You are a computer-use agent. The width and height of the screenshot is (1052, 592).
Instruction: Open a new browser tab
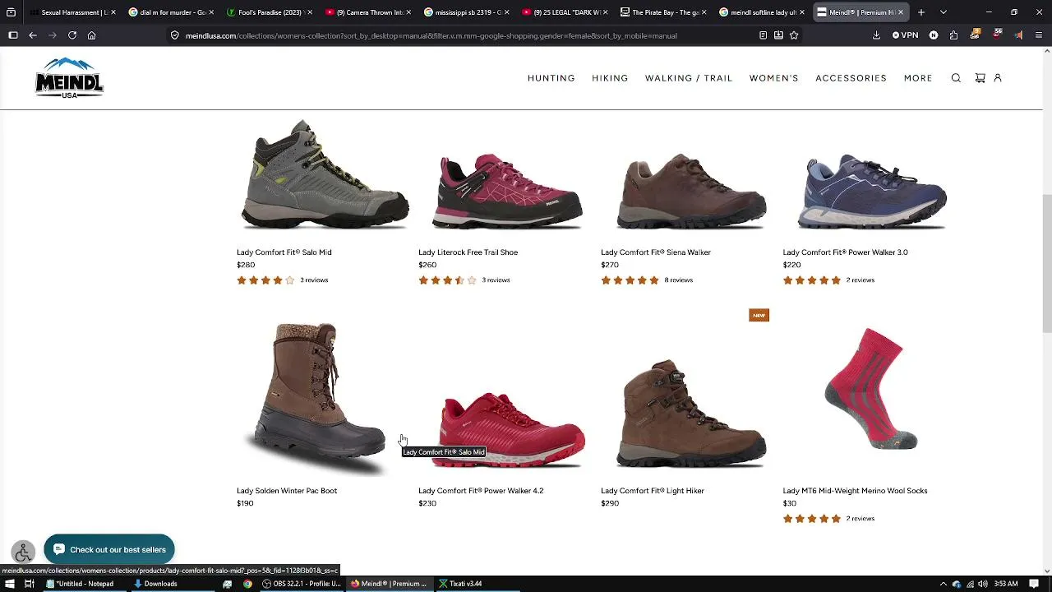click(x=921, y=12)
